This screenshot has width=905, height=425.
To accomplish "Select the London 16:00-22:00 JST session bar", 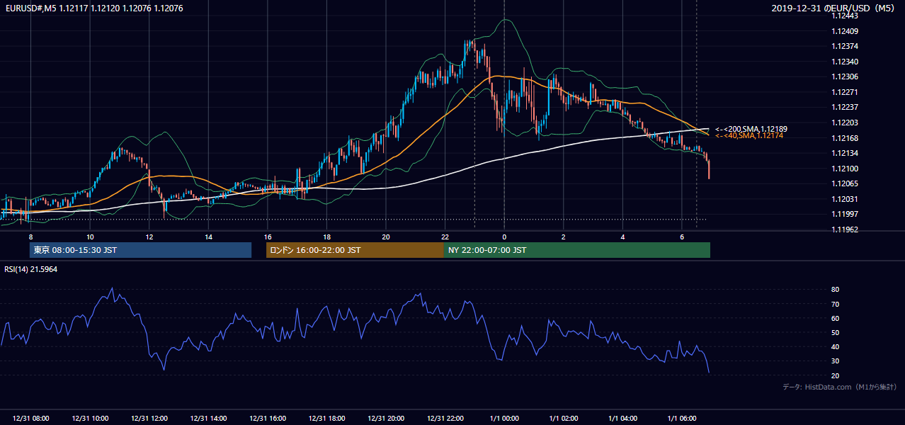I will coord(355,250).
